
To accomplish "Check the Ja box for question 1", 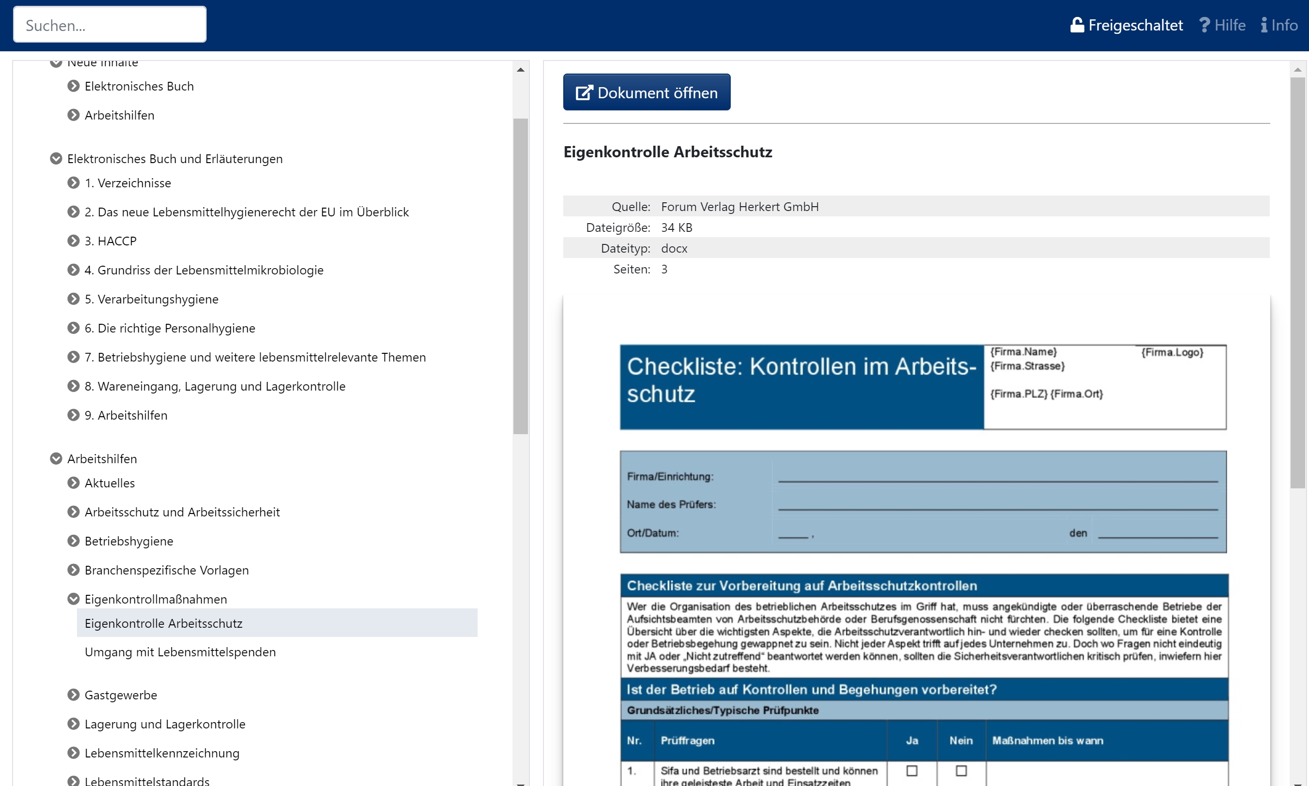I will [x=911, y=771].
